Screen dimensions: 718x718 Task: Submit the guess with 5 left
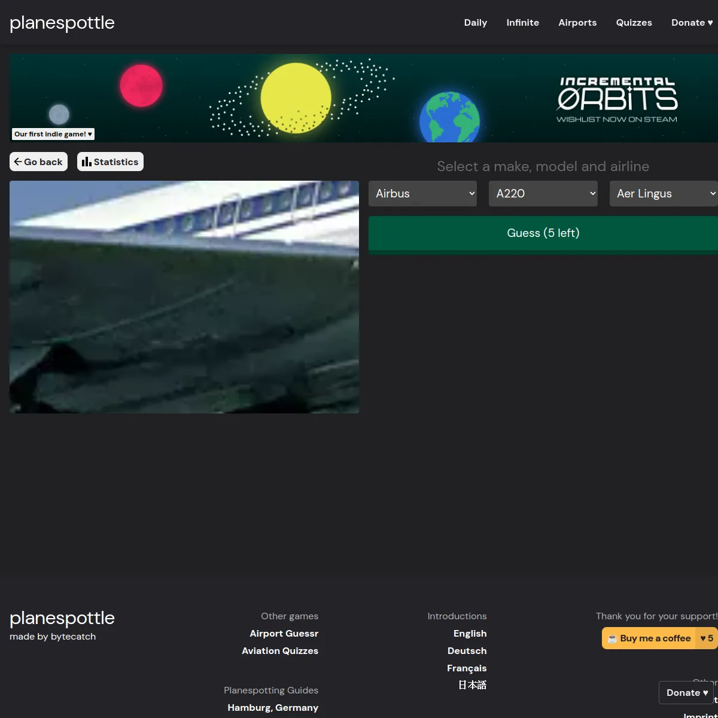tap(543, 233)
